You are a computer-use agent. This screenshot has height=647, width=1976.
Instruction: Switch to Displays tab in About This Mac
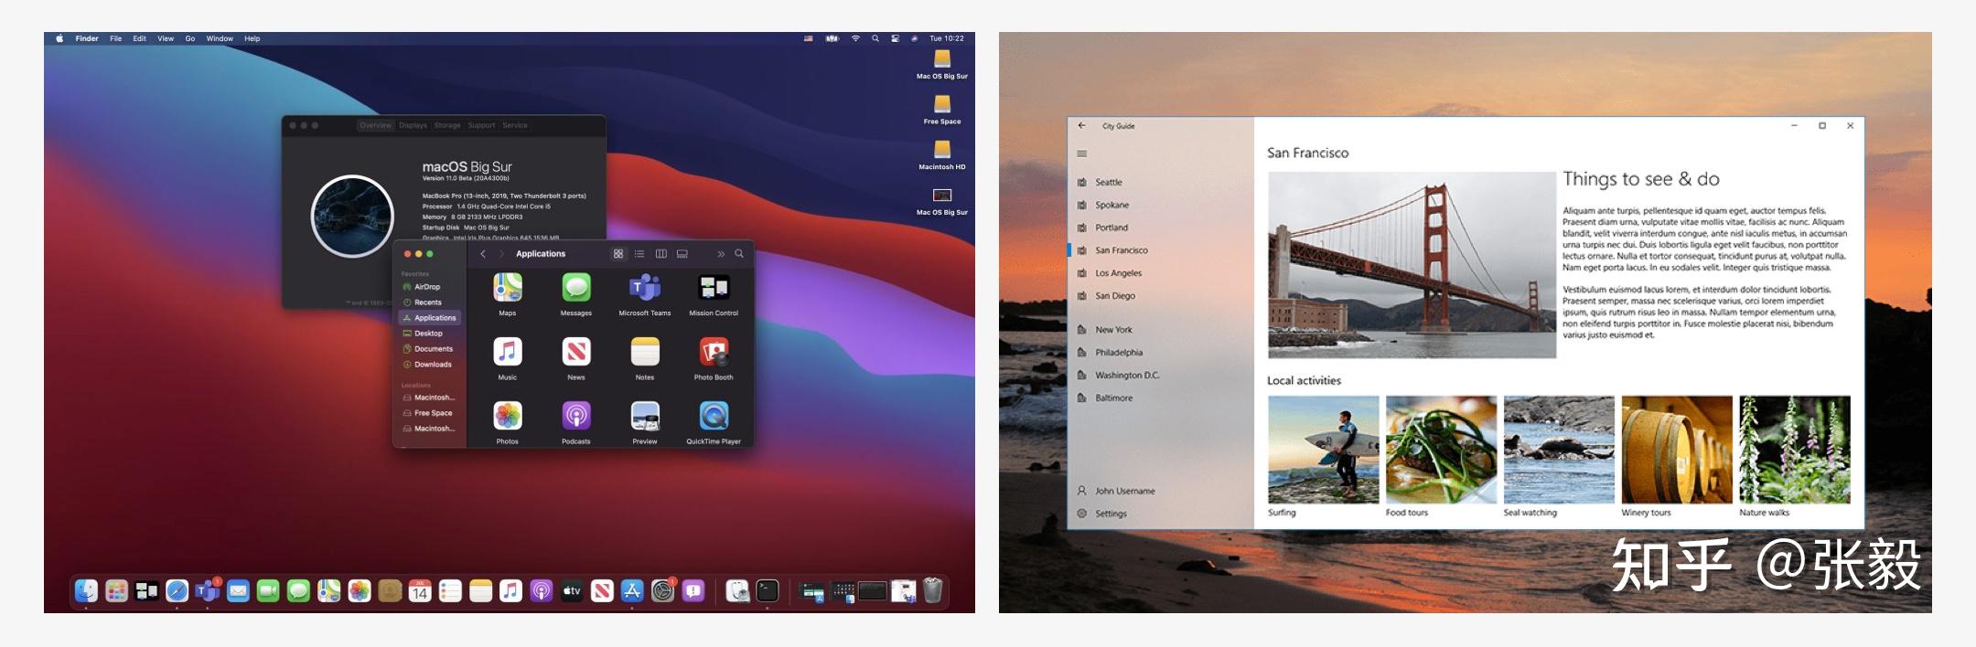click(413, 125)
